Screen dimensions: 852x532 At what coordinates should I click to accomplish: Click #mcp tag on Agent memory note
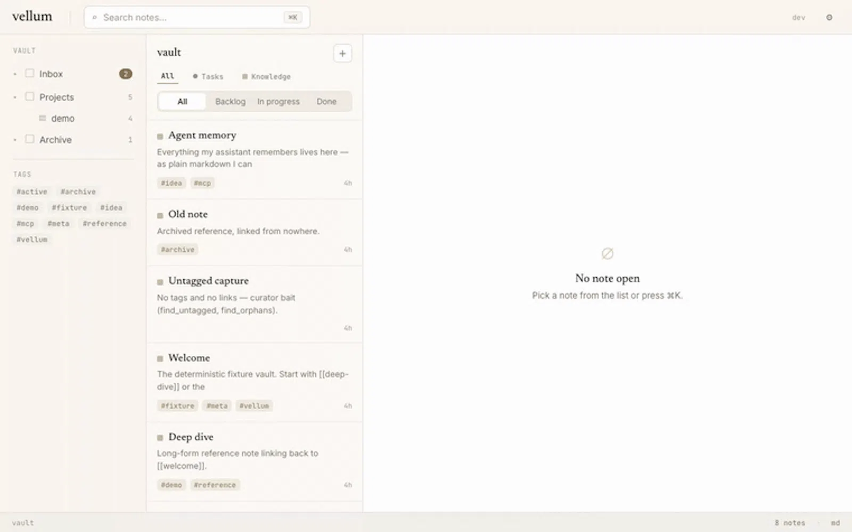point(202,183)
